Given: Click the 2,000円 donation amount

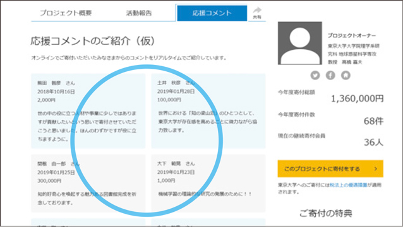Looking at the screenshot, I should click(x=46, y=100).
